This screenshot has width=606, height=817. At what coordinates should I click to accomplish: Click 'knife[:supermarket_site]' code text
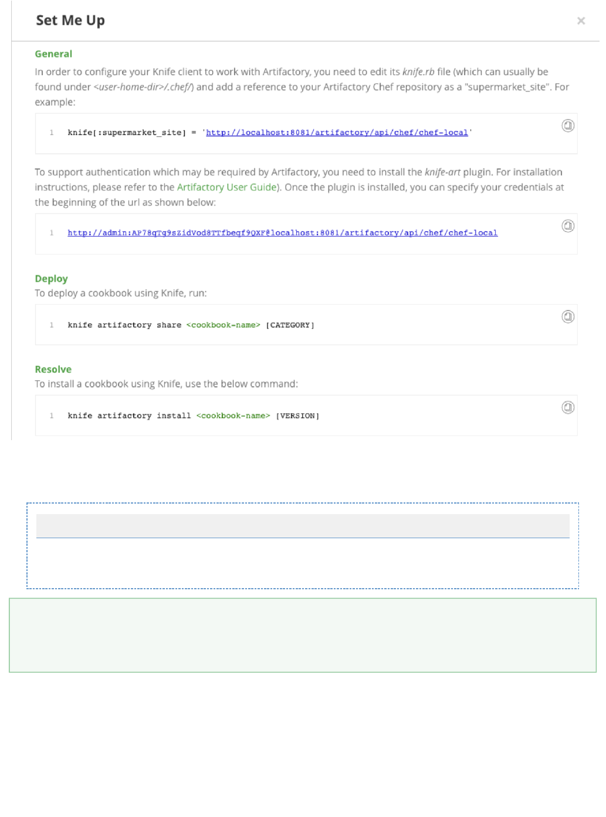tap(127, 133)
